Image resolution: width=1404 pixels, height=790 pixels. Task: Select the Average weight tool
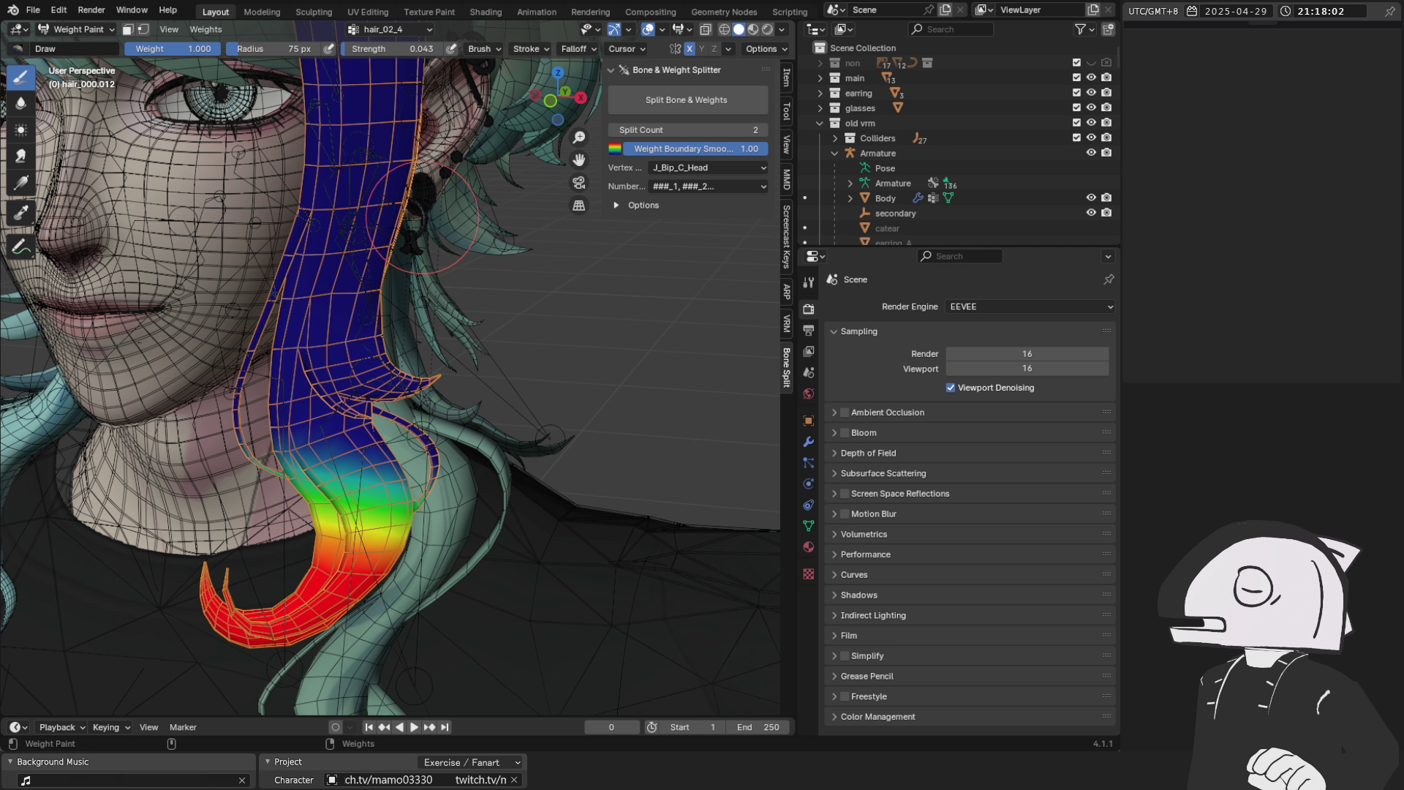(20, 130)
